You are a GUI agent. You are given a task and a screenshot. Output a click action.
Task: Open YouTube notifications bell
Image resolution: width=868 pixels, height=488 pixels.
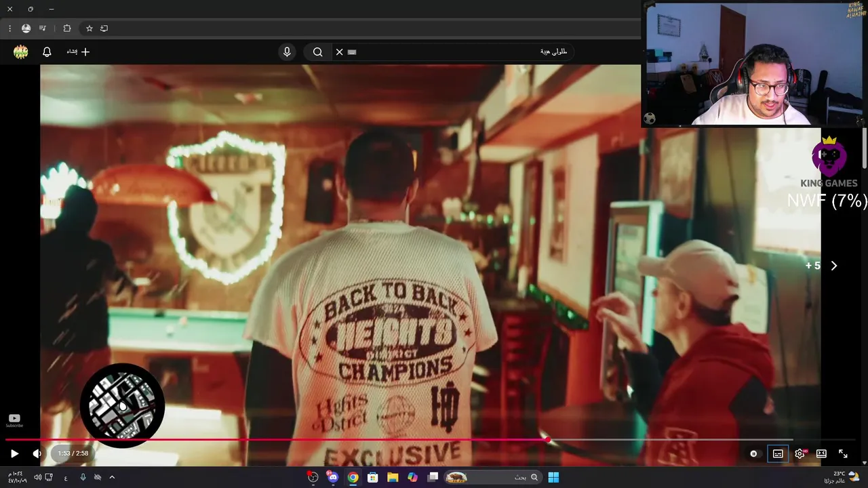[x=47, y=52]
